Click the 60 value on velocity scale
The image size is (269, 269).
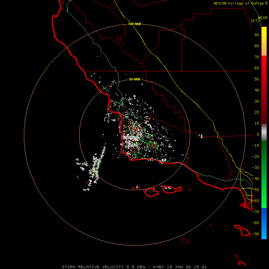pyautogui.click(x=257, y=68)
